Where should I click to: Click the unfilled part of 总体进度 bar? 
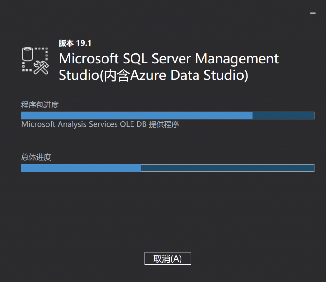[228, 168]
